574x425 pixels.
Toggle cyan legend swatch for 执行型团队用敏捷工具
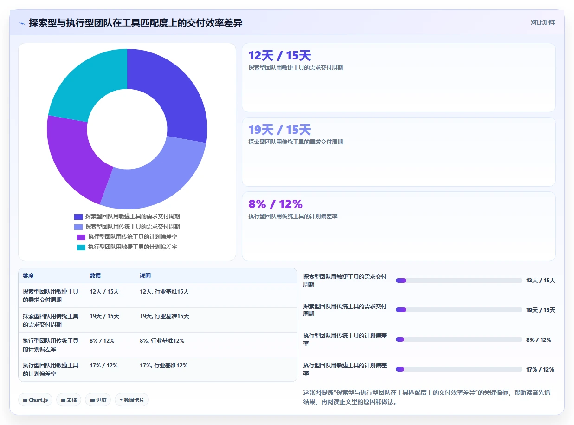pyautogui.click(x=81, y=247)
